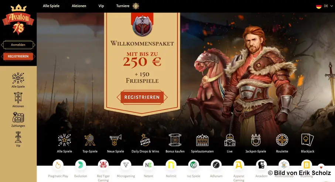Click the Anmelden button
The width and height of the screenshot is (335, 182).
click(18, 45)
